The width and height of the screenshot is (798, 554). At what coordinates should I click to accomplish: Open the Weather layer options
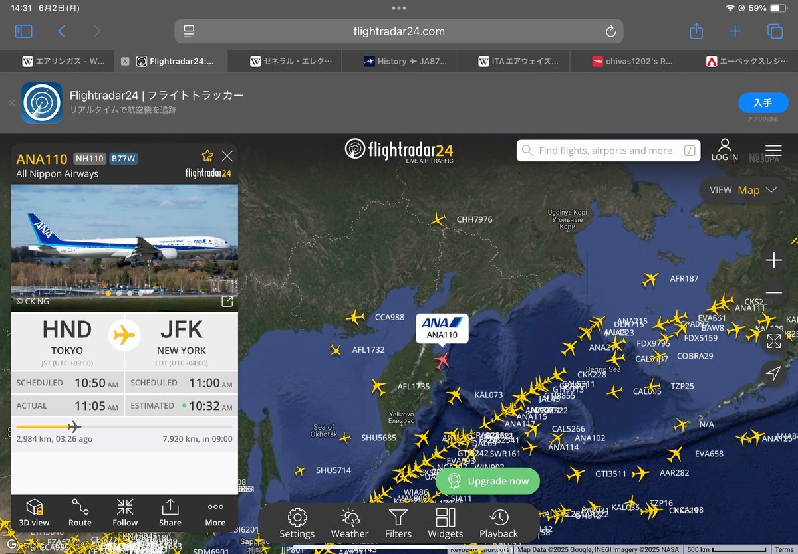[350, 523]
